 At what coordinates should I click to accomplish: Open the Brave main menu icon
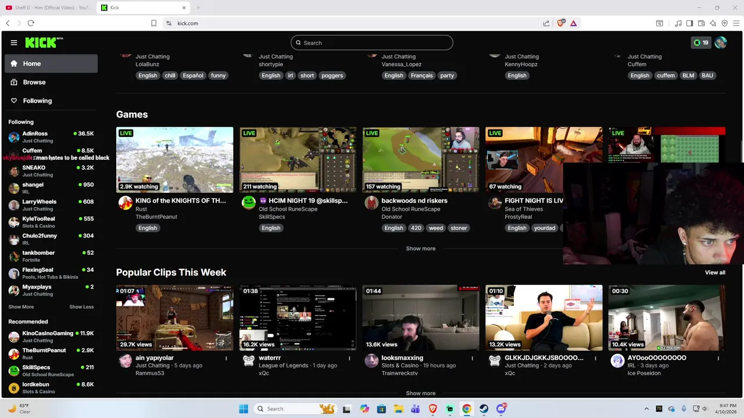(x=736, y=23)
